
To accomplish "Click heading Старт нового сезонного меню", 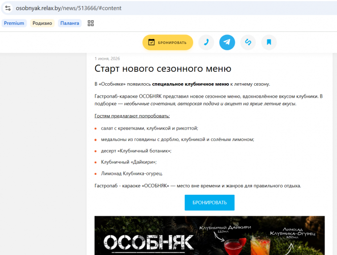I will coord(163,69).
